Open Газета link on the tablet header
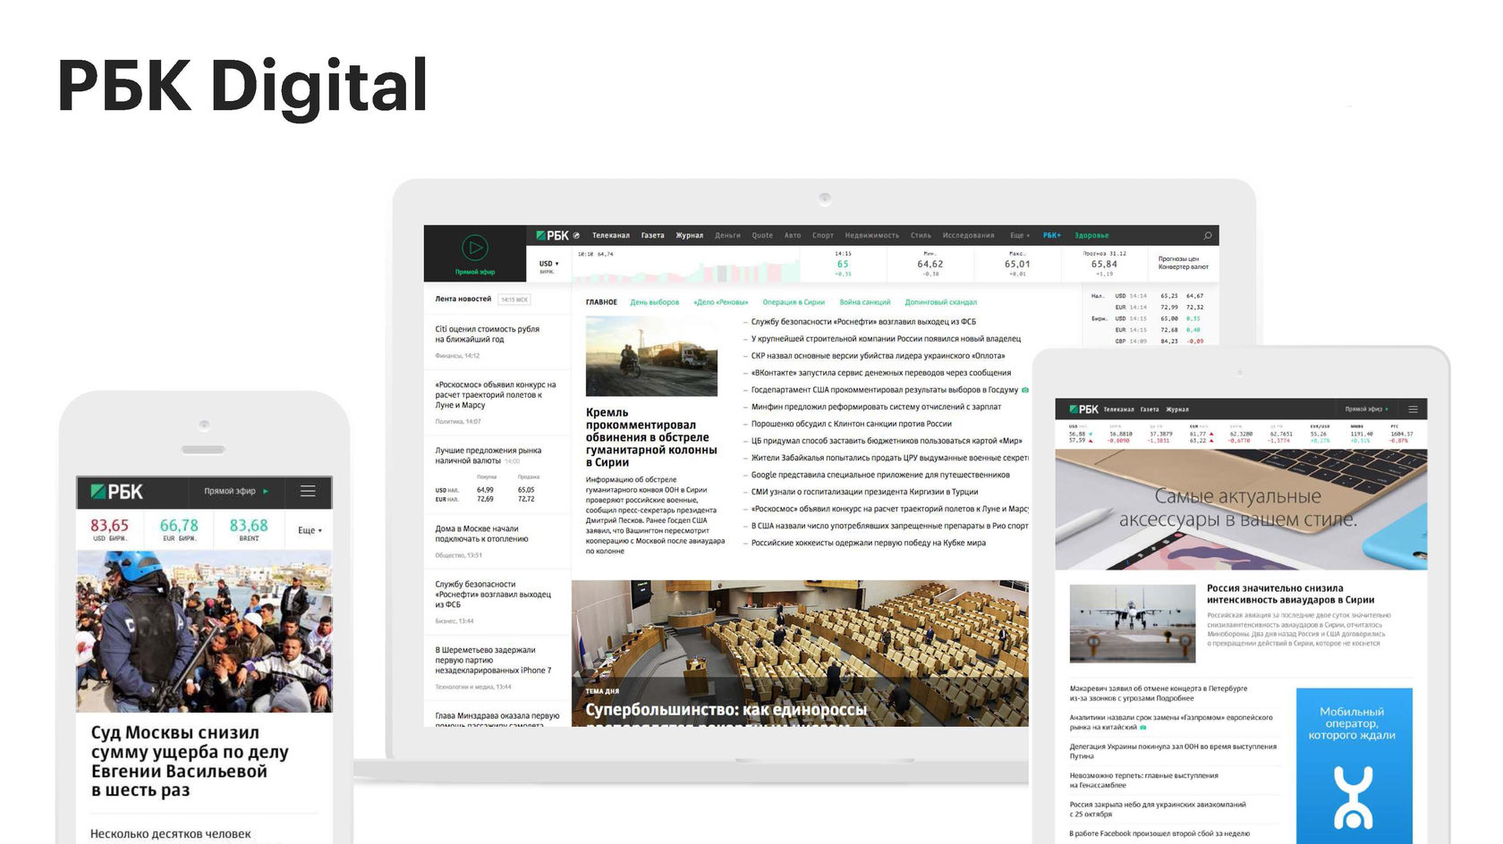The height and width of the screenshot is (844, 1503). tap(1150, 409)
